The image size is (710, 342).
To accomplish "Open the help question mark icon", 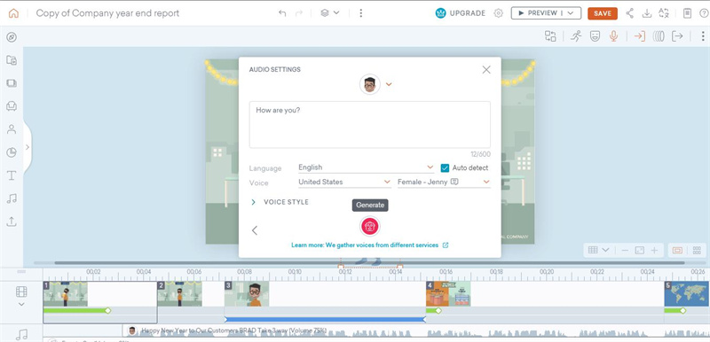I will [703, 13].
